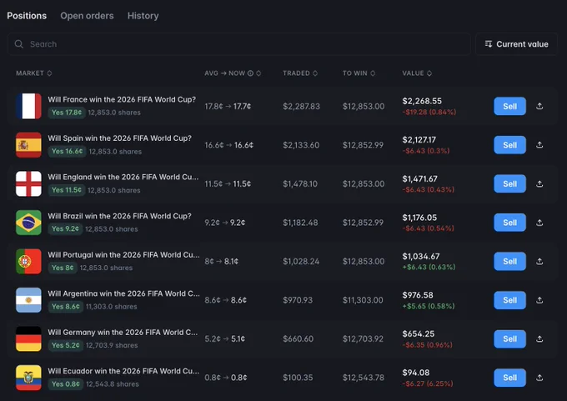The image size is (567, 401).
Task: Switch to the History tab
Action: point(143,16)
